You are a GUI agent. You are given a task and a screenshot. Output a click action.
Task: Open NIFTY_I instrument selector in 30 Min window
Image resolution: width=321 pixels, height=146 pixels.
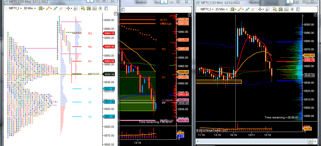[15, 8]
